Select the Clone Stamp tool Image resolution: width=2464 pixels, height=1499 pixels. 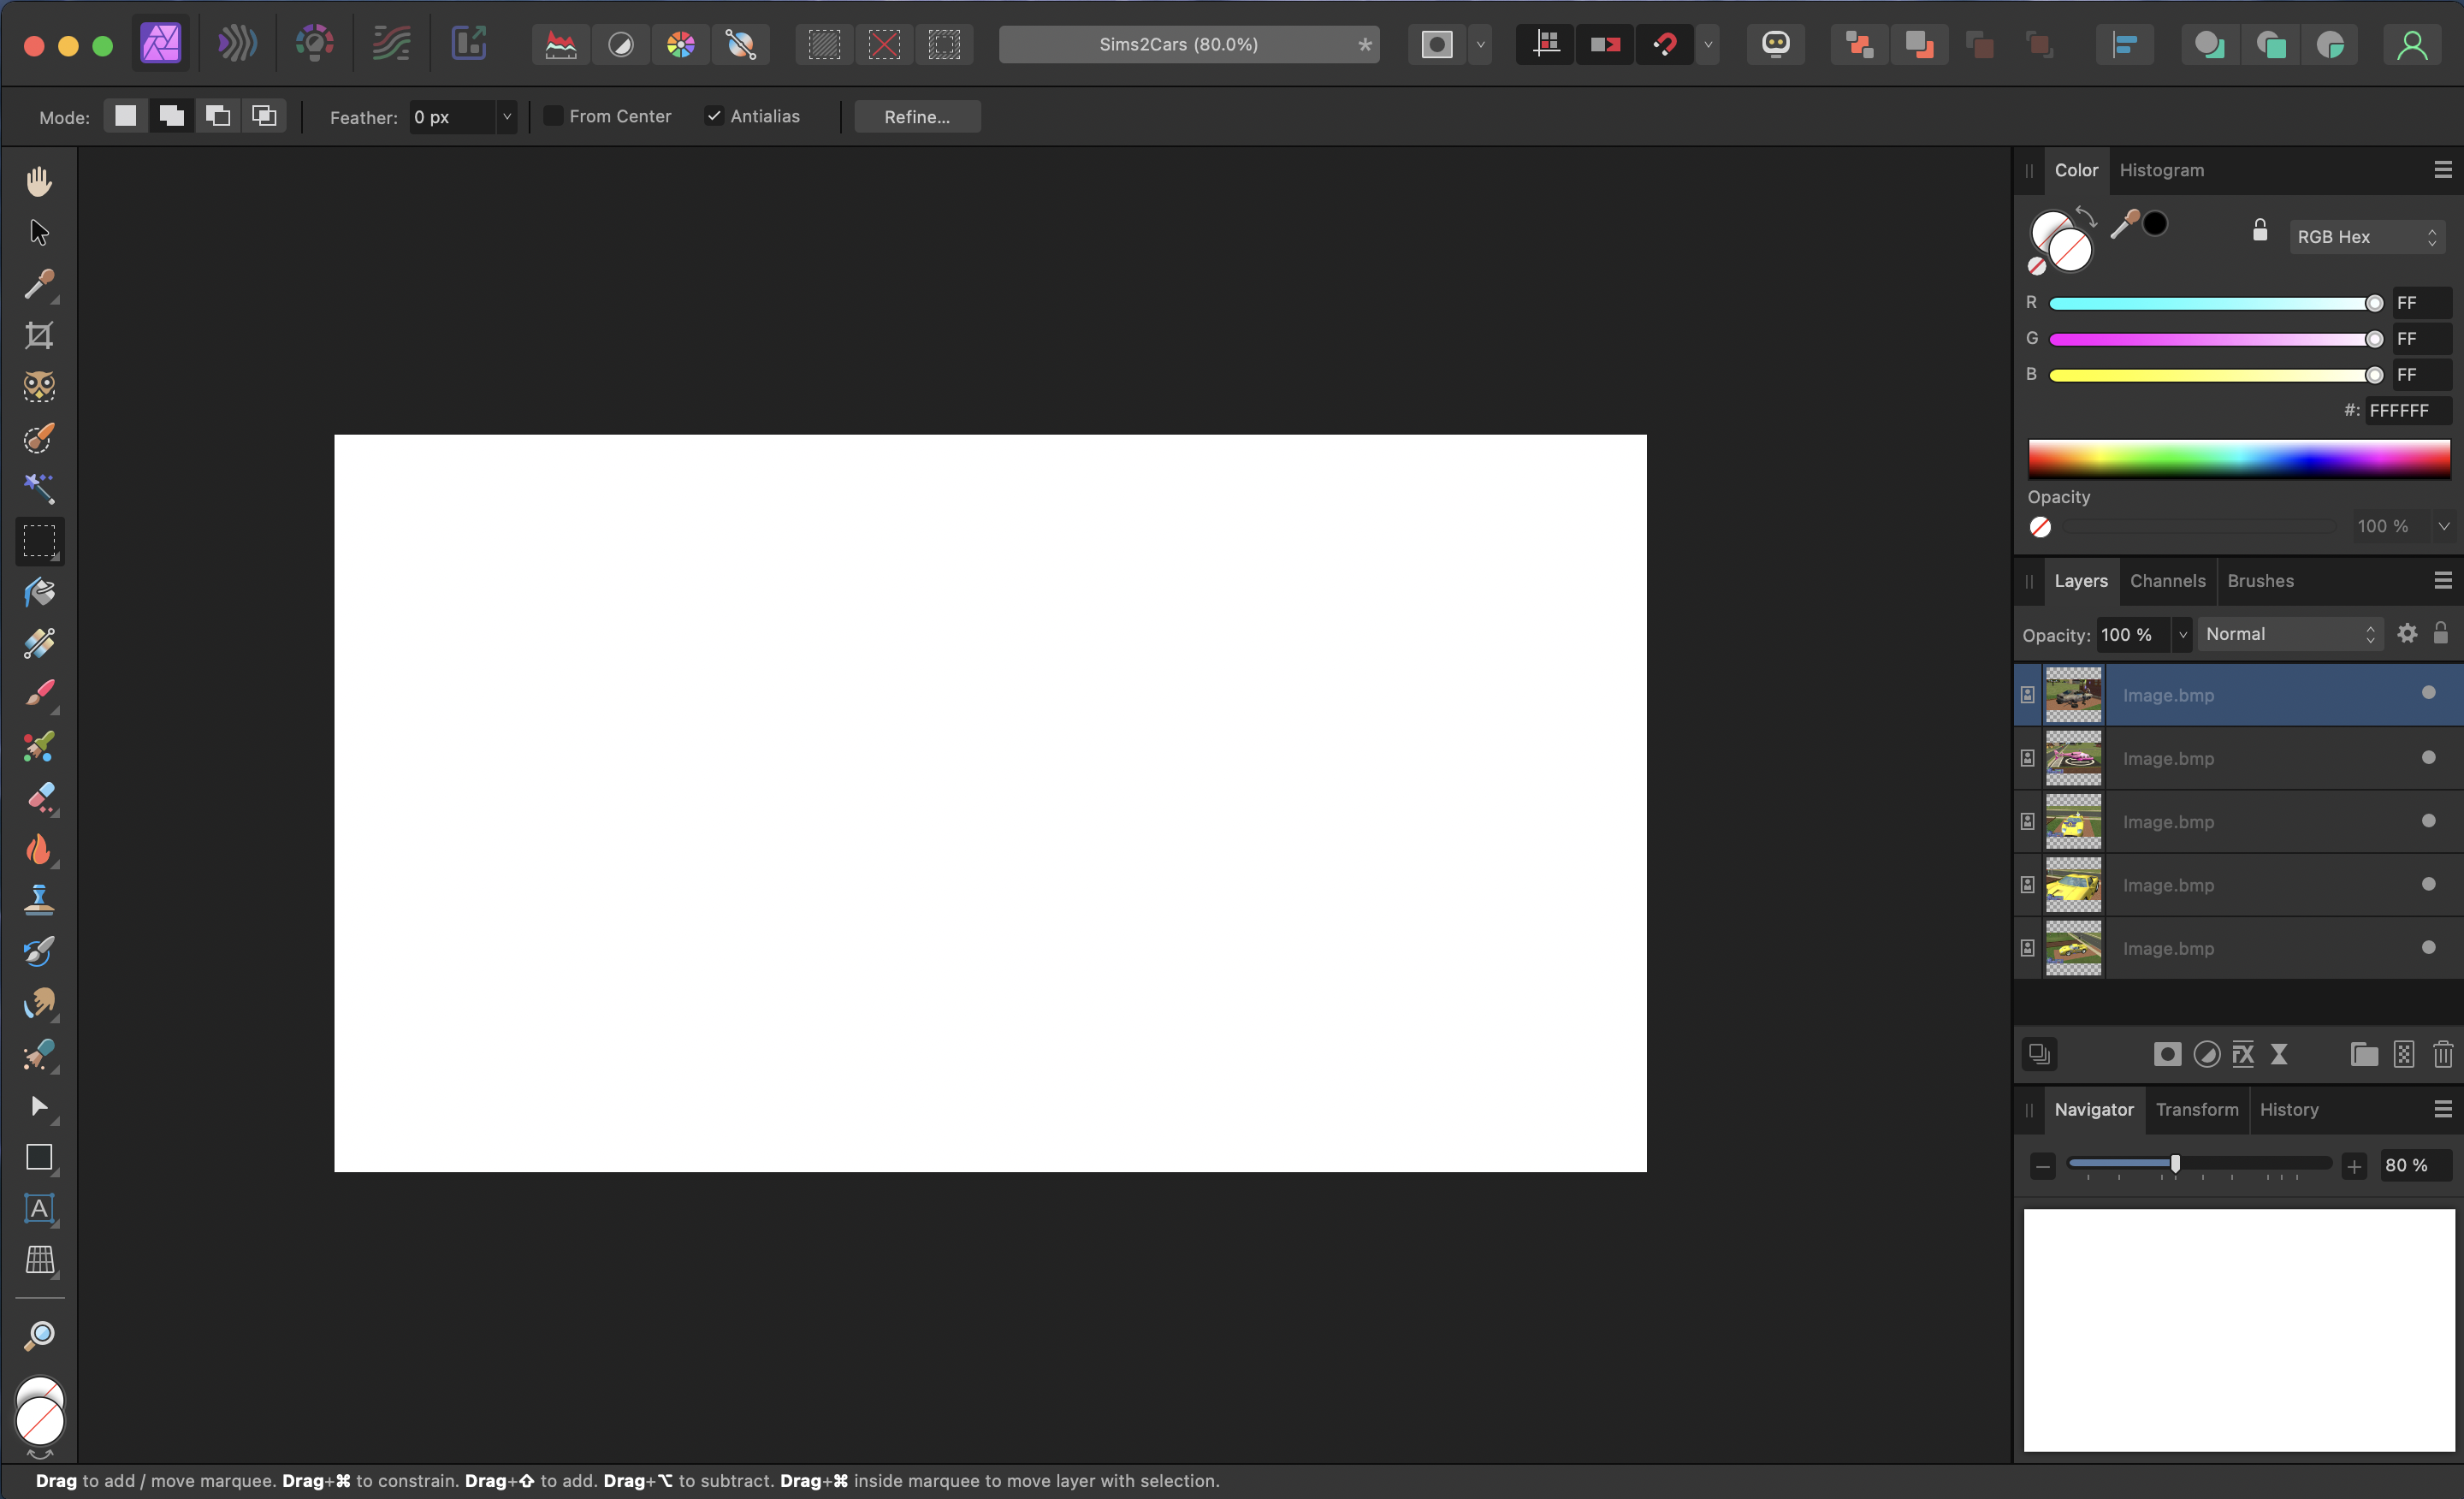coord(39,898)
